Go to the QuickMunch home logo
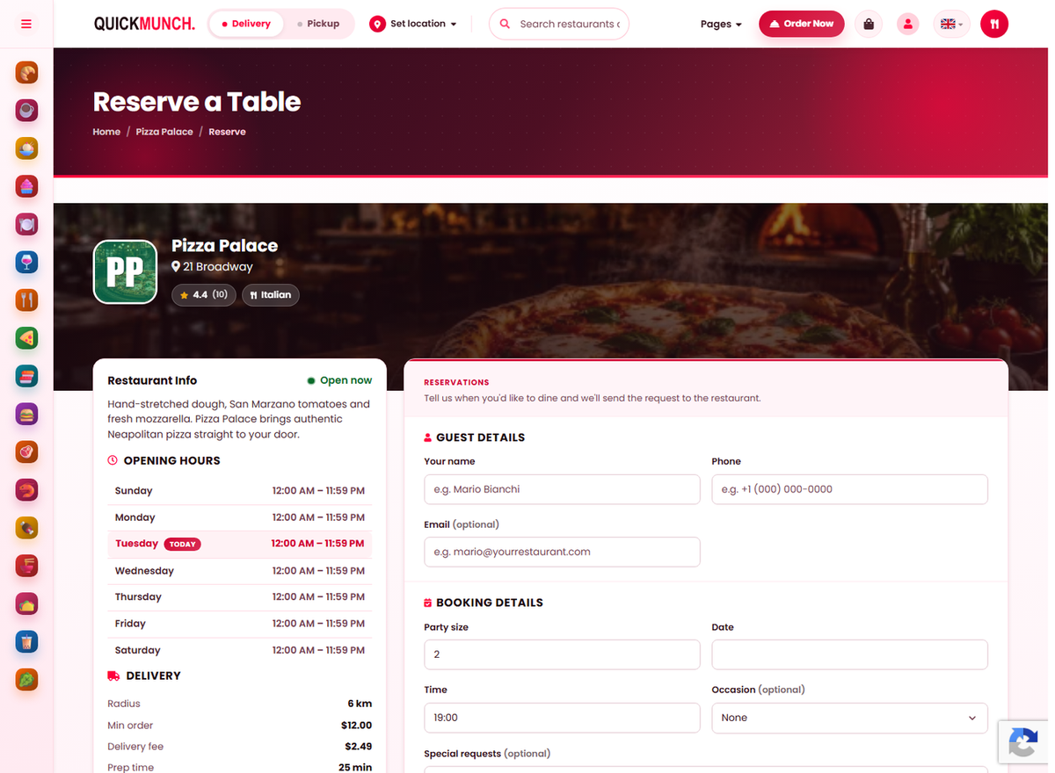The width and height of the screenshot is (1055, 773). coord(144,24)
